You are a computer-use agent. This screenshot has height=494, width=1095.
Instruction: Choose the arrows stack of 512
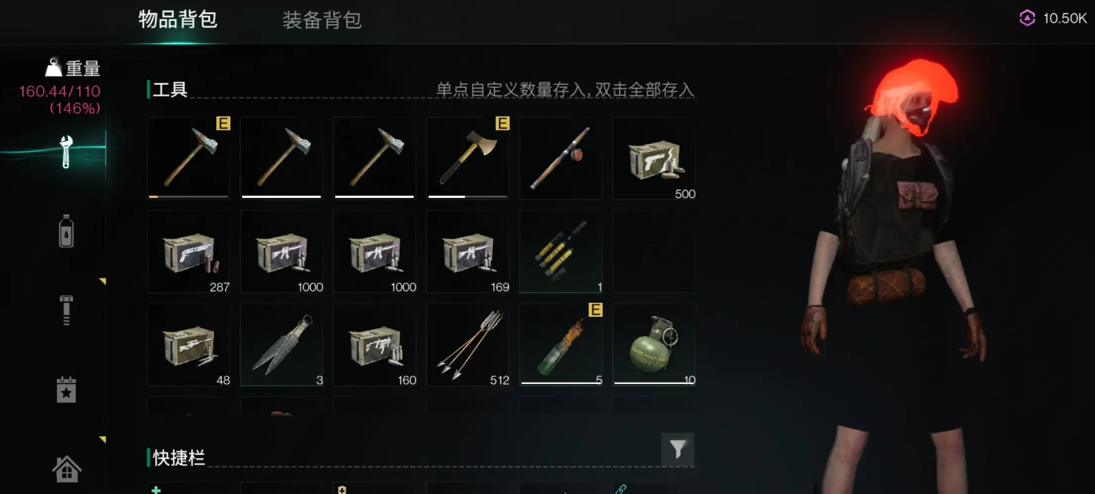[x=467, y=344]
